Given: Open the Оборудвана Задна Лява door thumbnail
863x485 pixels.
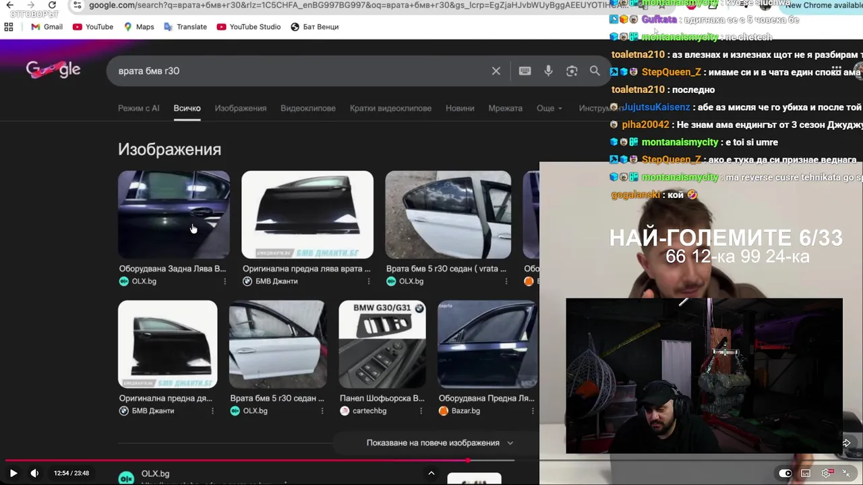Looking at the screenshot, I should (x=174, y=215).
